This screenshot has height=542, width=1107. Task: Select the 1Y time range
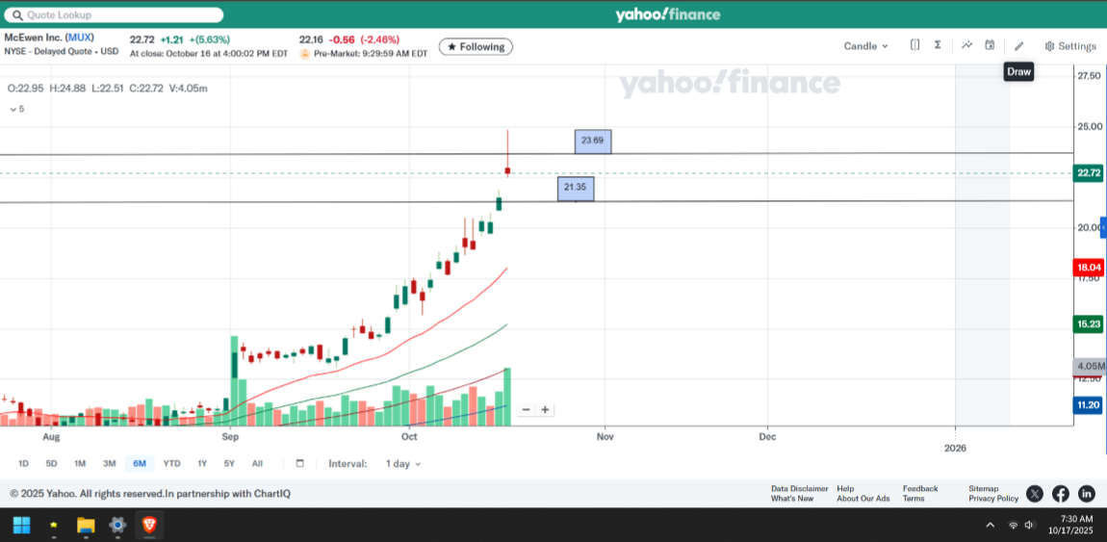(202, 463)
